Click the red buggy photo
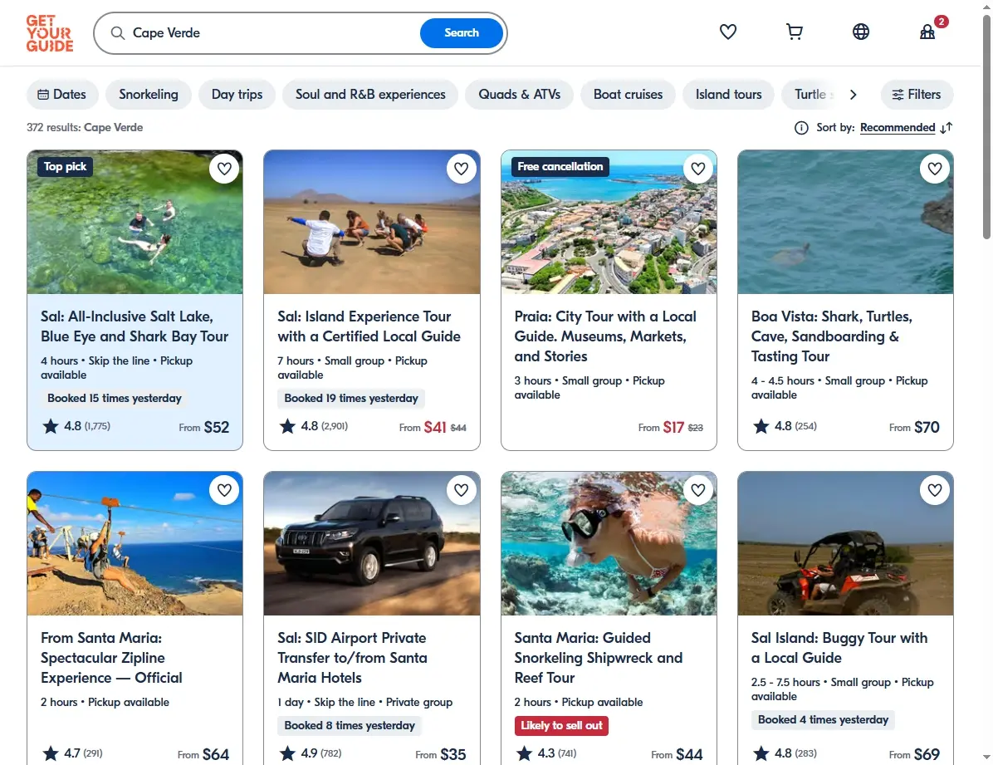Image resolution: width=993 pixels, height=765 pixels. (x=845, y=543)
